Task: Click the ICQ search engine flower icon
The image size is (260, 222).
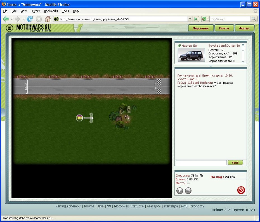Action: tap(204, 19)
